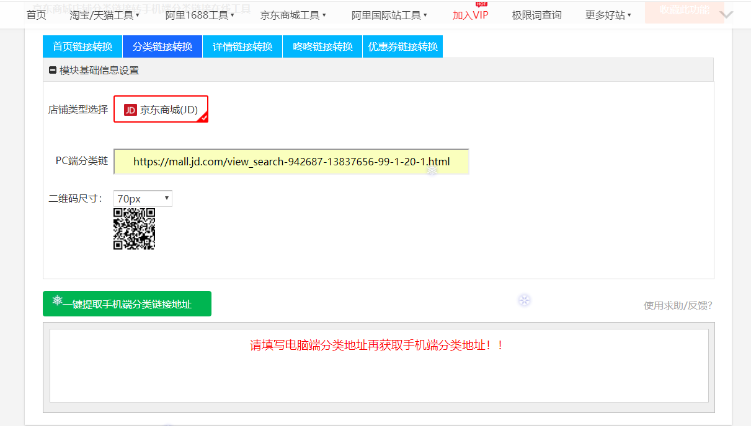Open 首页 in the top navigation
The width and height of the screenshot is (751, 426).
[36, 15]
